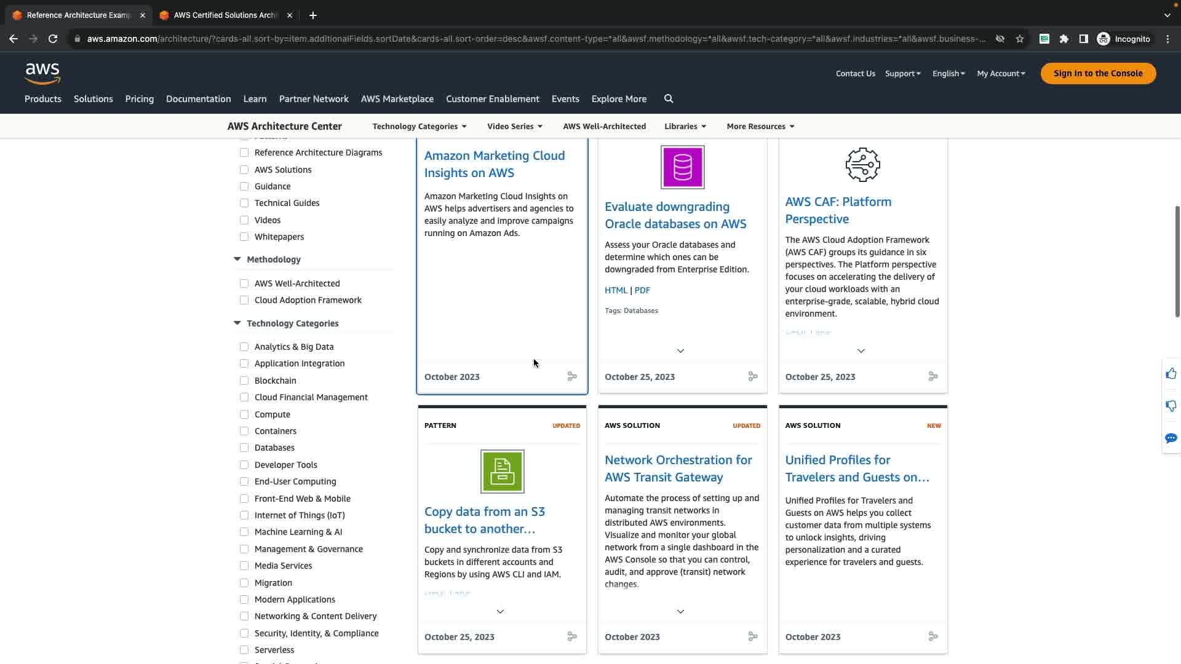Open the site search magnifier icon
This screenshot has width=1181, height=664.
coord(669,99)
